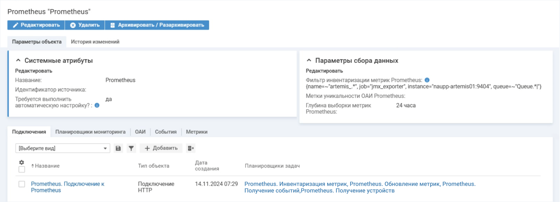The height and width of the screenshot is (202, 560).
Task: Click the Удалить button
Action: pos(85,25)
